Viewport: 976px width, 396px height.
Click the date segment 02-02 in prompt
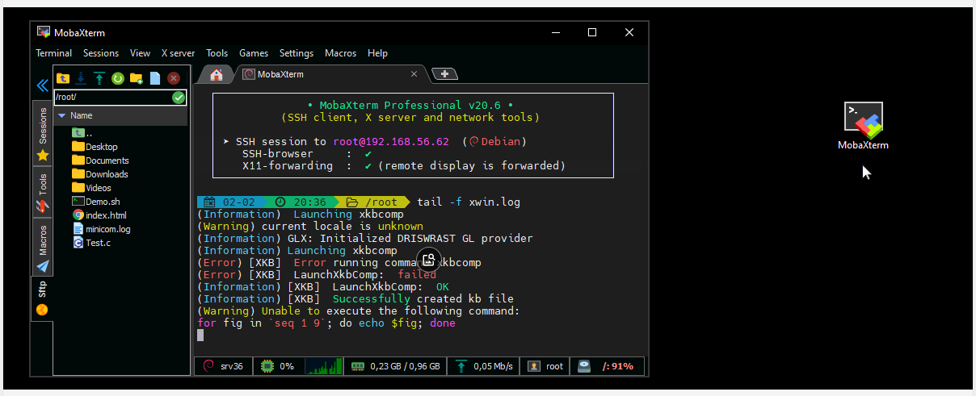point(230,202)
